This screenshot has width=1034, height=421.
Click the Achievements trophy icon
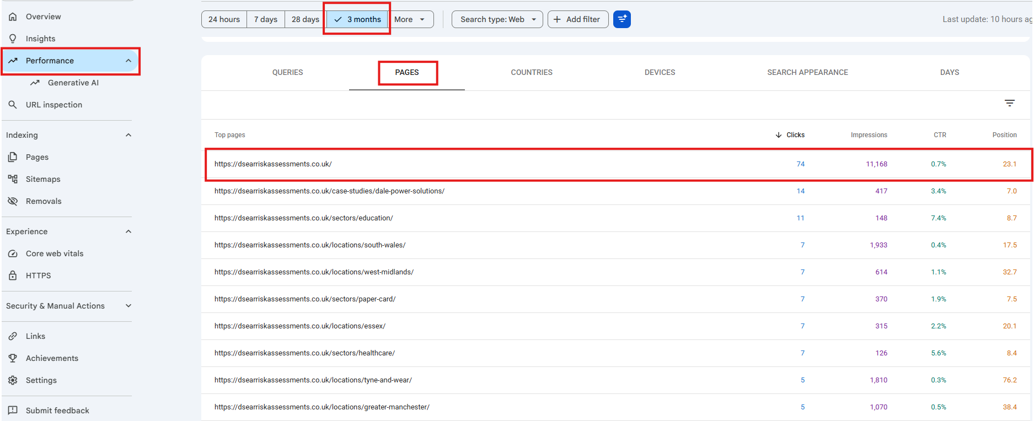click(x=13, y=358)
